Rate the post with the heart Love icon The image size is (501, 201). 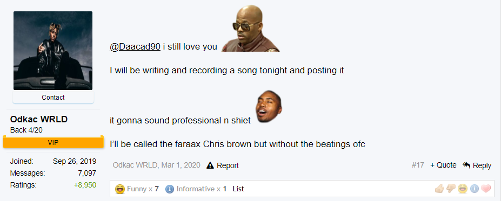[x=486, y=189]
